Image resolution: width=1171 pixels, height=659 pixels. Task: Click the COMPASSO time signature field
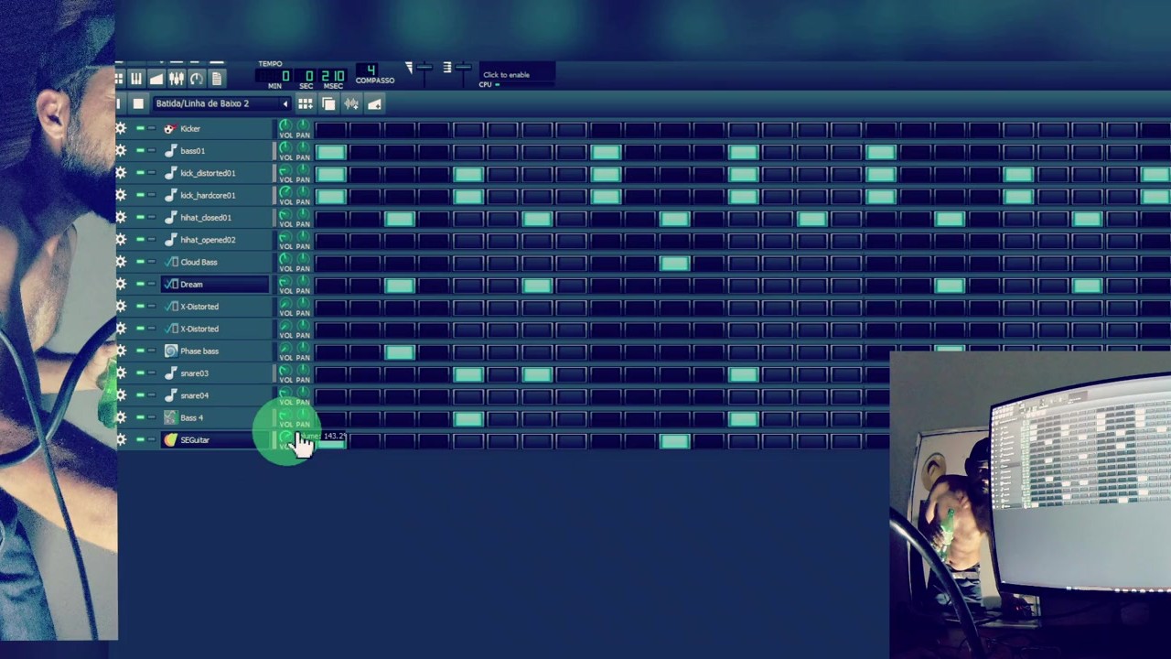tap(371, 70)
